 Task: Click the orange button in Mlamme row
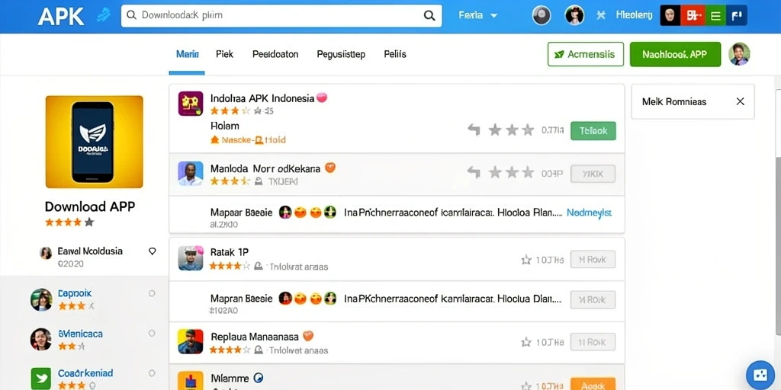pyautogui.click(x=593, y=384)
